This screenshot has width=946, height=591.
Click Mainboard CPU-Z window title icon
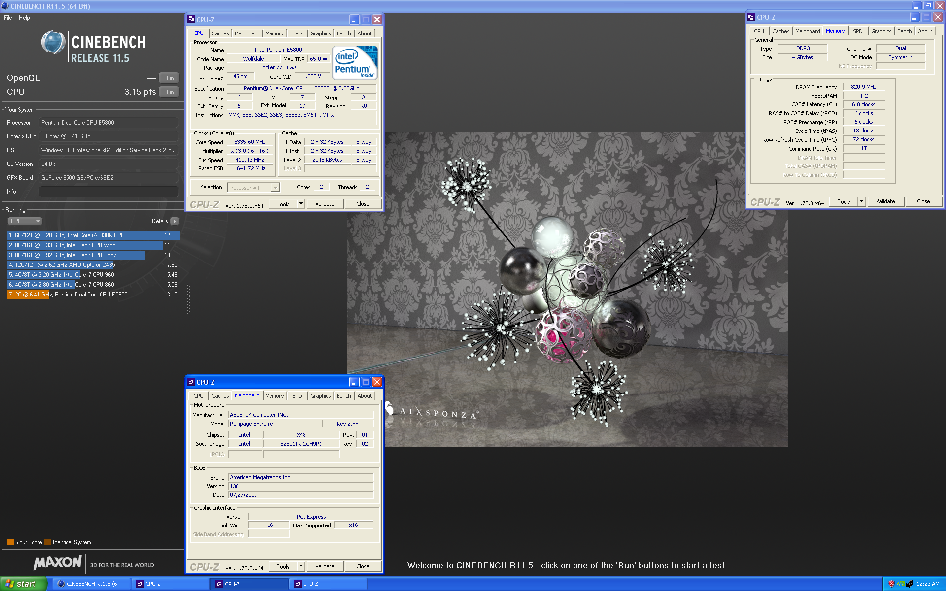tap(191, 382)
